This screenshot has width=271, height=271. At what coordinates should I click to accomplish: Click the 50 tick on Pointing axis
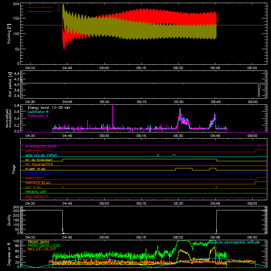click(x=17, y=49)
